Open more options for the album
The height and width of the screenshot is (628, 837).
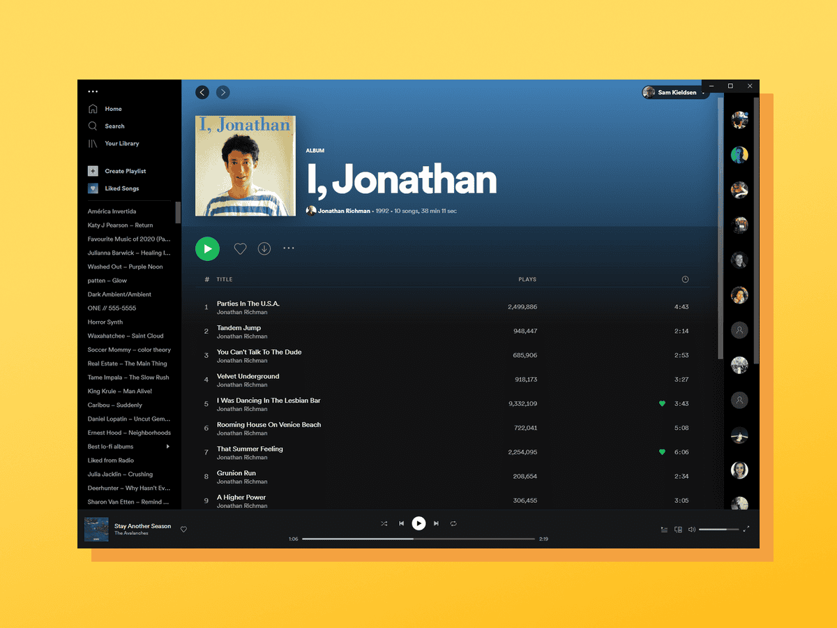tap(289, 248)
